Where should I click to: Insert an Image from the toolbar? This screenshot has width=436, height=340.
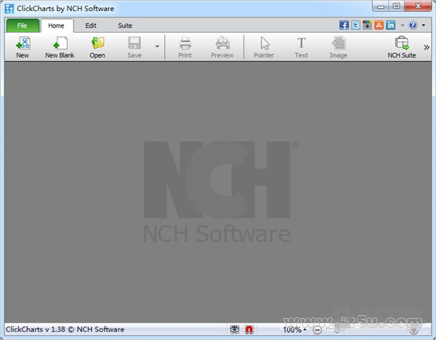pos(338,47)
